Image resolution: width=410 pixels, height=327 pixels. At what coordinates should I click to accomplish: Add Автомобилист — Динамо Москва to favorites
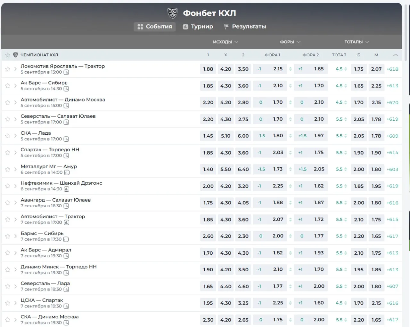(8, 102)
